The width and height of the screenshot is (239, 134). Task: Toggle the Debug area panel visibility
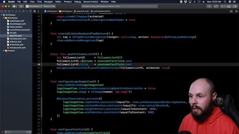point(229,6)
